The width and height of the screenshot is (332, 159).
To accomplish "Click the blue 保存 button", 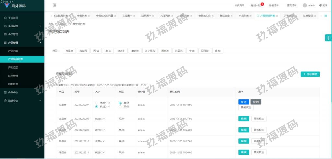I will (243, 102).
